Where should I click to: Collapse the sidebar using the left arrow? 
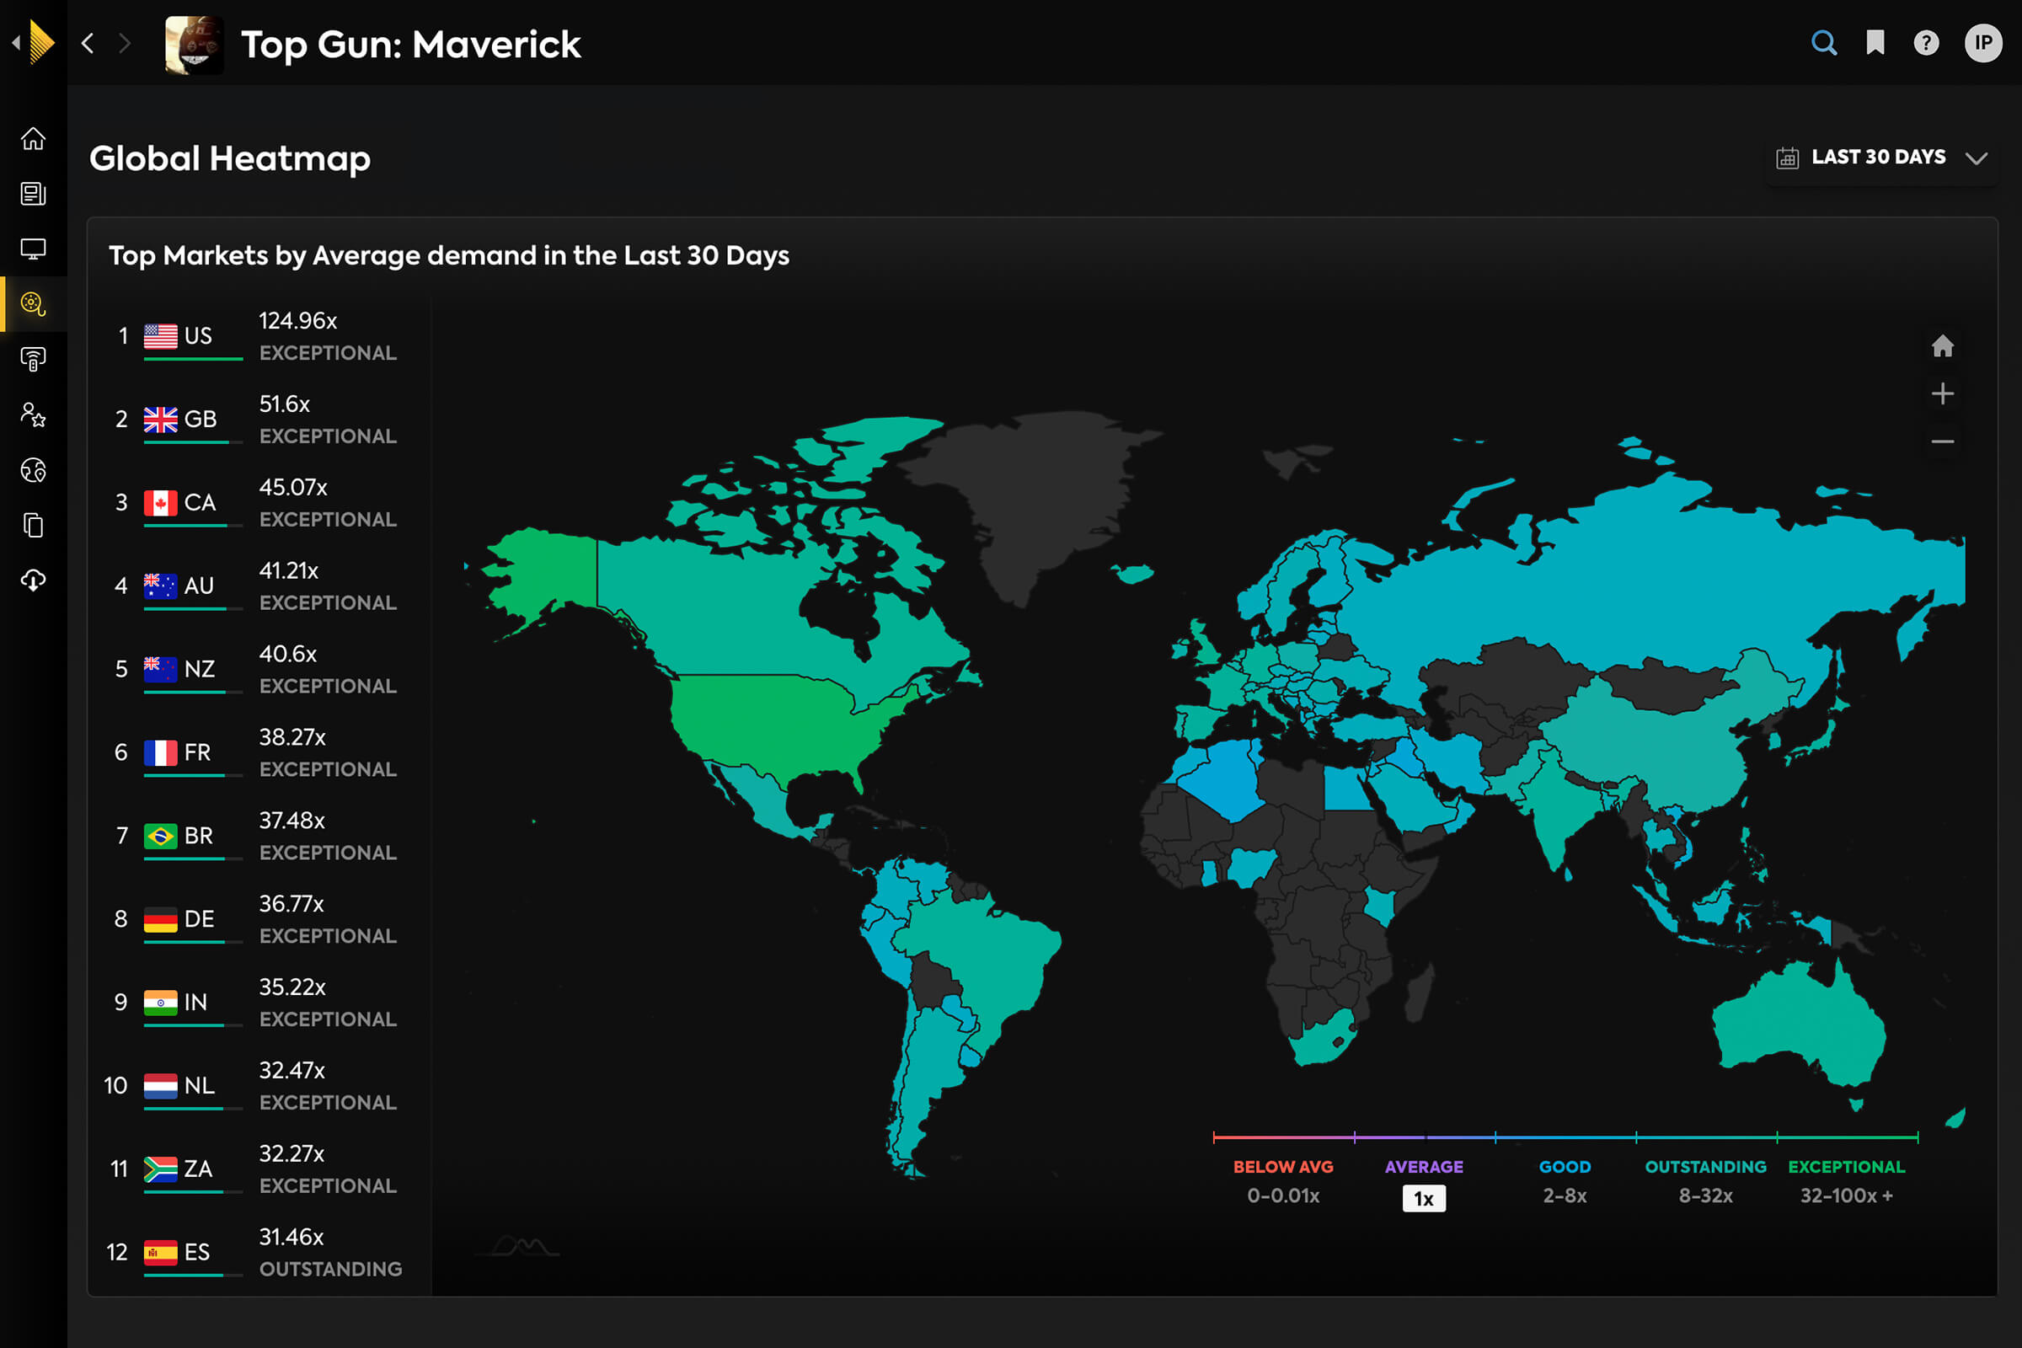(x=15, y=43)
